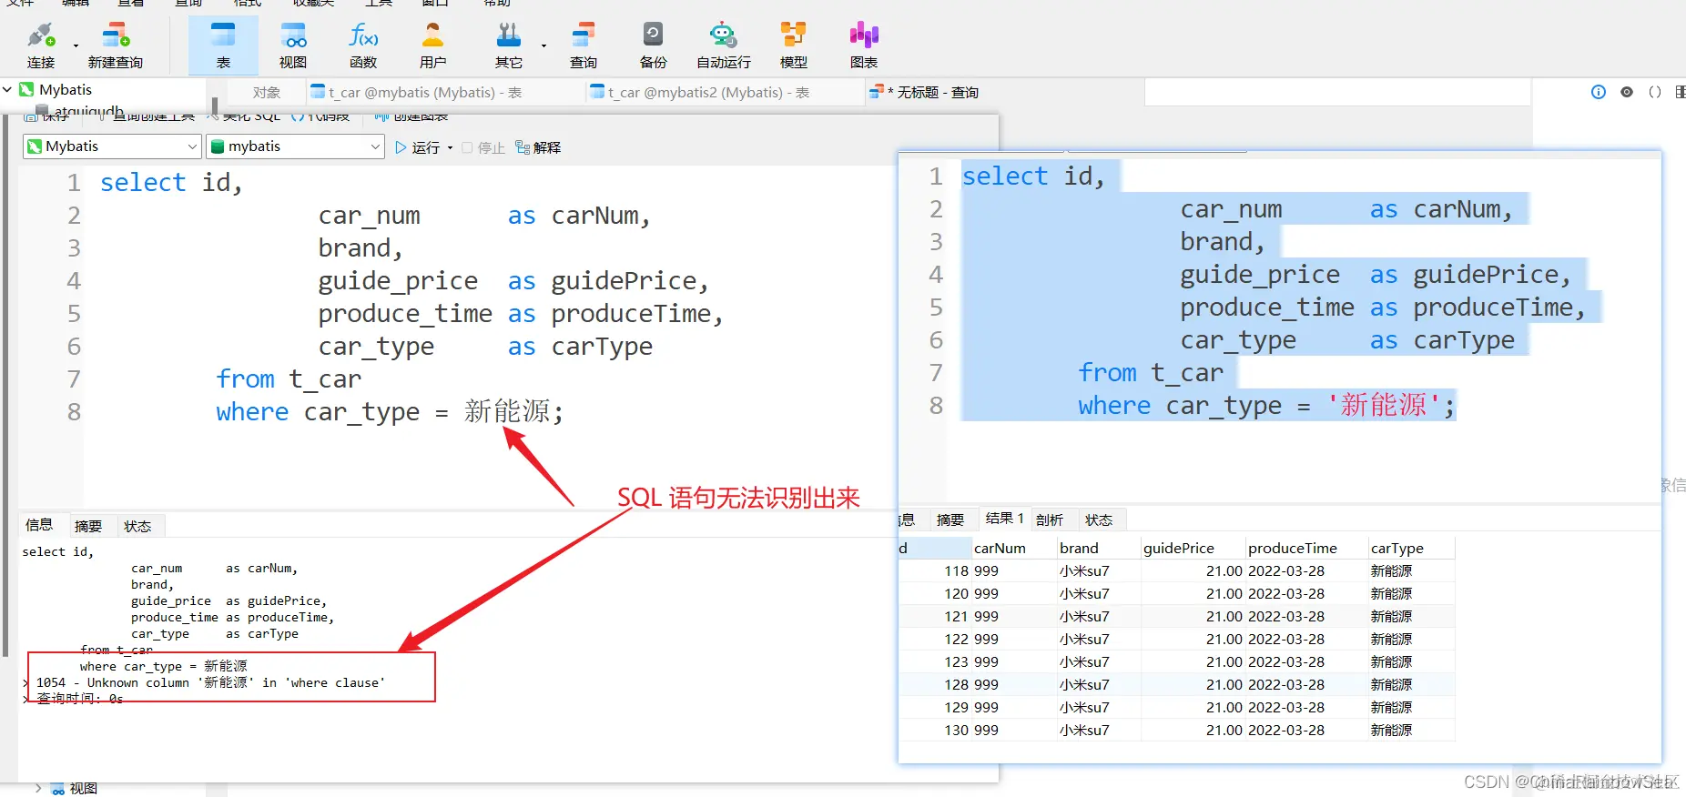Viewport: 1686px width, 797px height.
Task: Open the mybatis database combo box
Action: click(296, 146)
